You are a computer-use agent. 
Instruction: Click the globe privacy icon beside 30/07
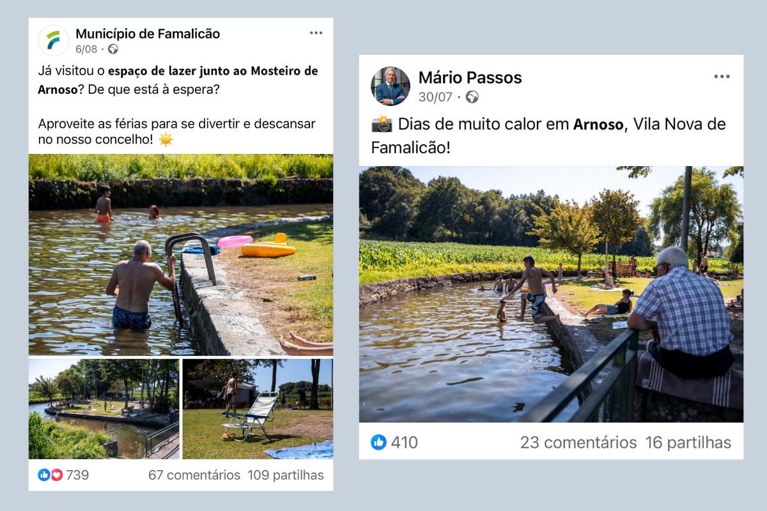click(472, 97)
